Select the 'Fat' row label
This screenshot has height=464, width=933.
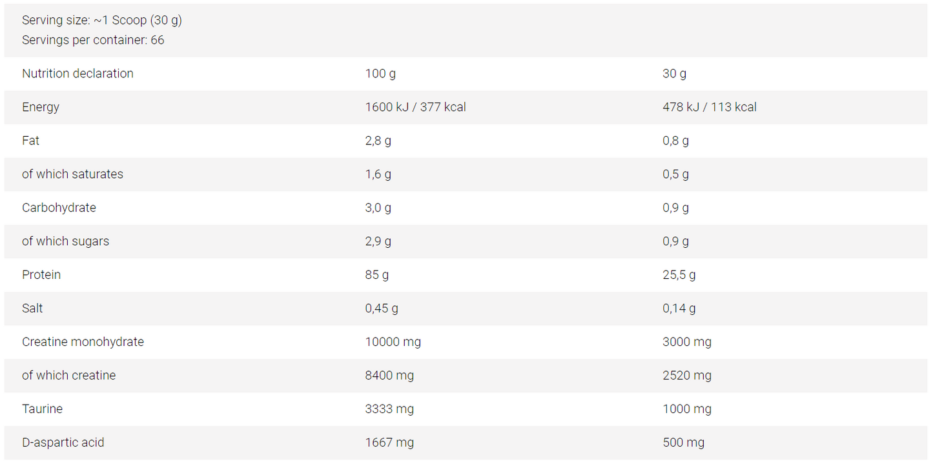click(x=30, y=141)
